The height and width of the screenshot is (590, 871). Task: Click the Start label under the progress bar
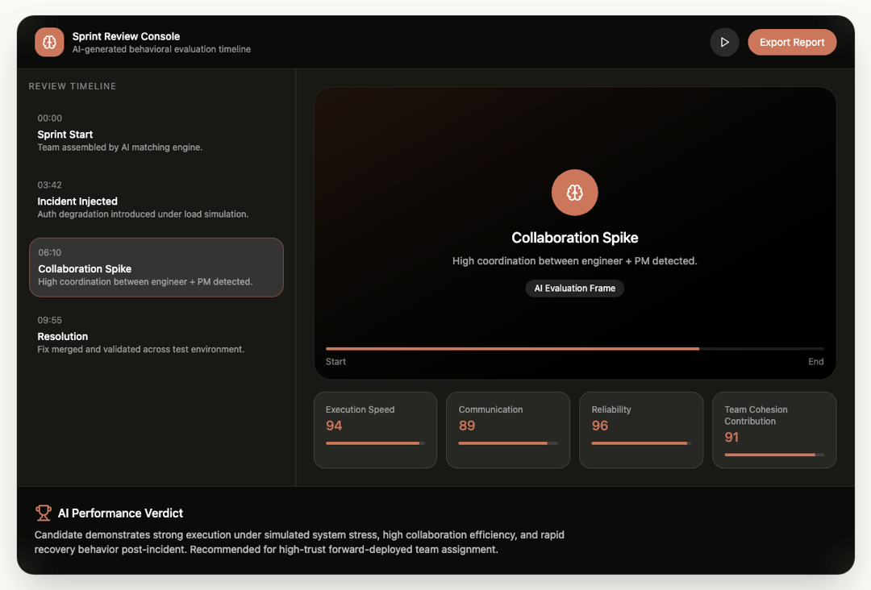tap(335, 361)
